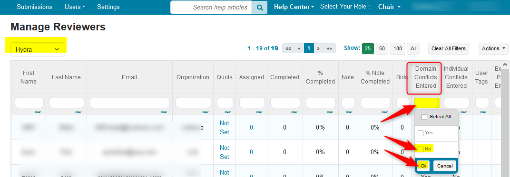Show 25 rows per page
Screen dimensions: 510x177
pos(368,48)
